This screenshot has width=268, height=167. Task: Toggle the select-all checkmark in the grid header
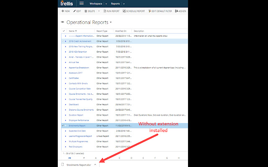pyautogui.click(x=64, y=31)
